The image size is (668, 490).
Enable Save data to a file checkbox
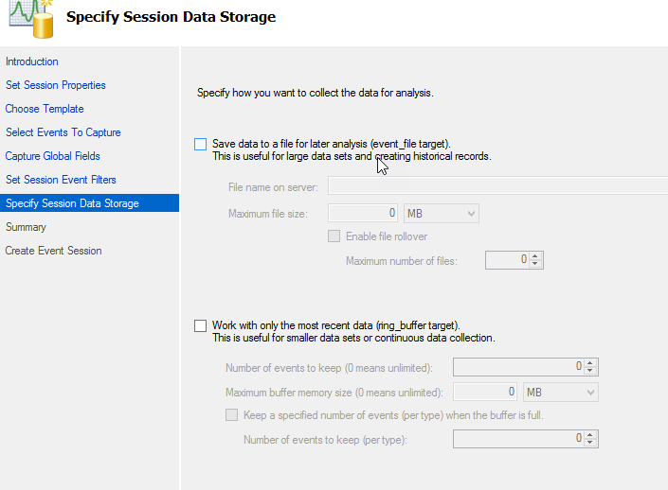tap(200, 144)
